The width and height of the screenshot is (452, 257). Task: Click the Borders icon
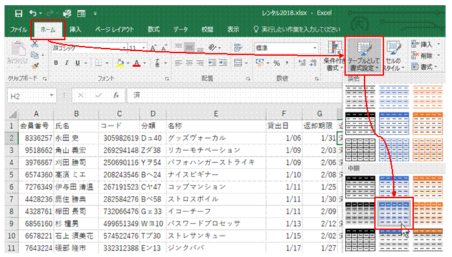tap(98, 63)
